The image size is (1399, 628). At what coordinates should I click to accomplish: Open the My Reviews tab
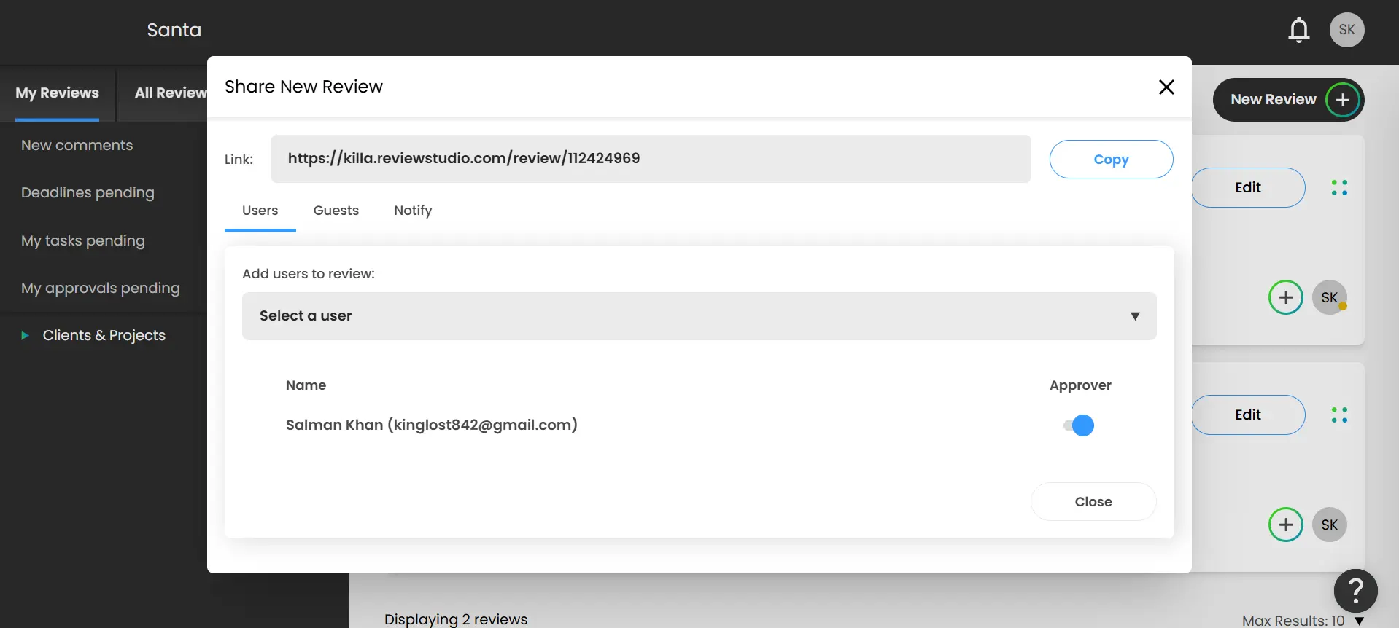click(x=57, y=93)
